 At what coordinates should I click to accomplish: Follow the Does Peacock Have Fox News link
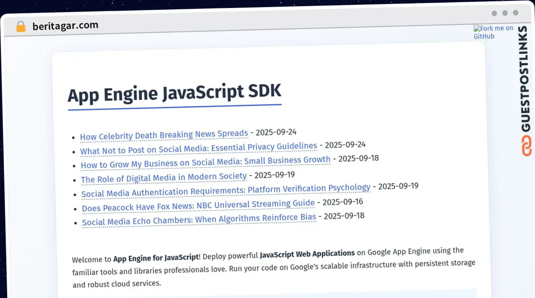(x=198, y=205)
